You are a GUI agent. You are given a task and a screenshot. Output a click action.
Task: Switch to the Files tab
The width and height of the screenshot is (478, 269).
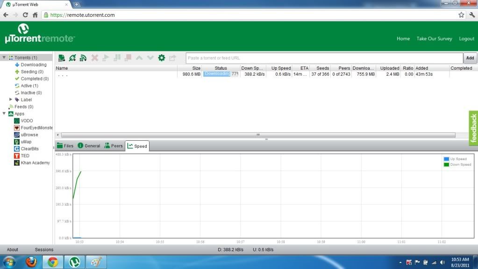click(x=65, y=146)
